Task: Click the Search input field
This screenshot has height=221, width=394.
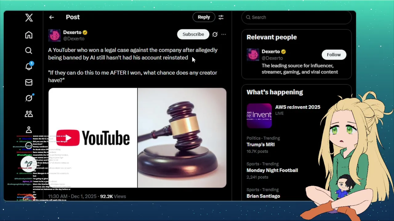Action: coord(296,17)
